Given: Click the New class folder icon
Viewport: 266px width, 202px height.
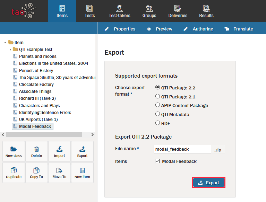Looking at the screenshot, I should [x=14, y=149].
